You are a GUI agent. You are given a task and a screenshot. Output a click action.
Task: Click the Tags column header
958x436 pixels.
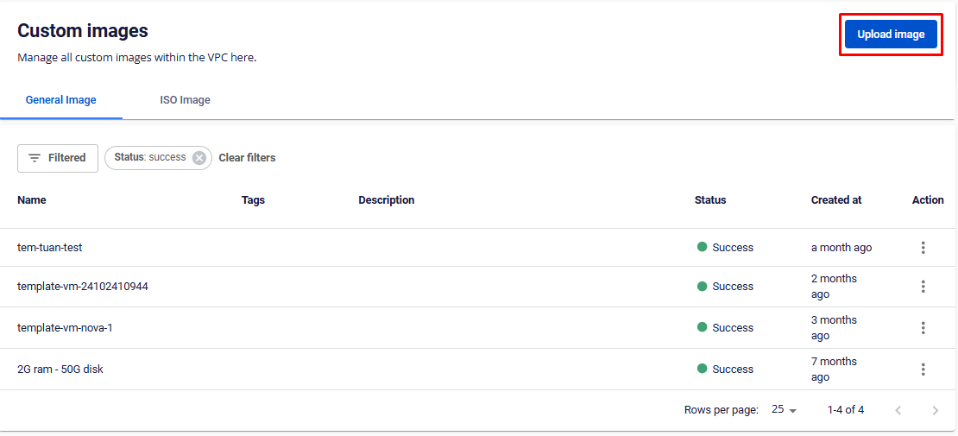click(x=253, y=200)
